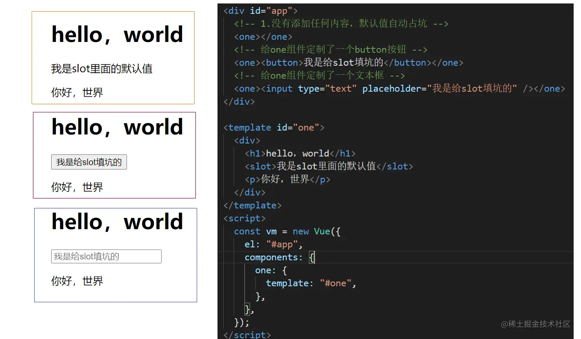Click the <h1>hello，world</h1> code line
The height and width of the screenshot is (339, 581).
[300, 154]
